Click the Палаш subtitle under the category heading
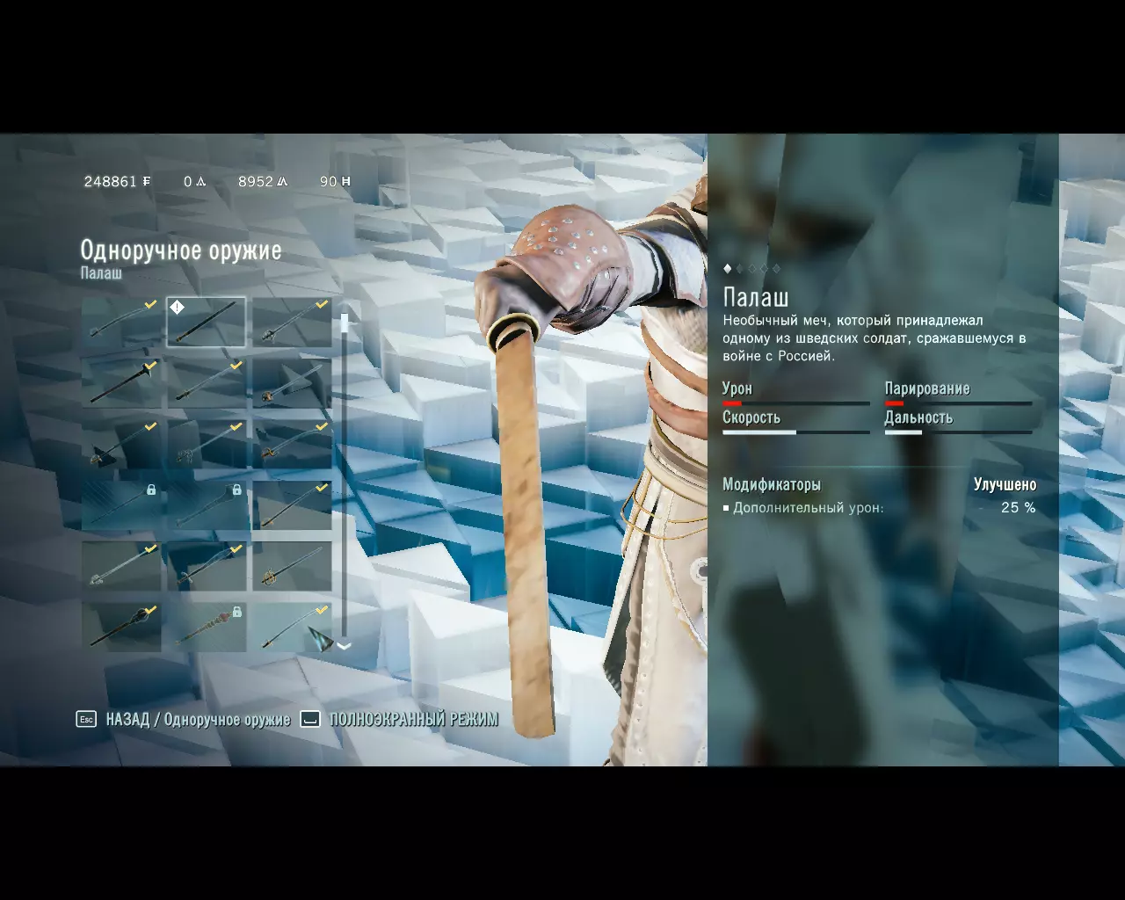The height and width of the screenshot is (900, 1125). click(101, 273)
